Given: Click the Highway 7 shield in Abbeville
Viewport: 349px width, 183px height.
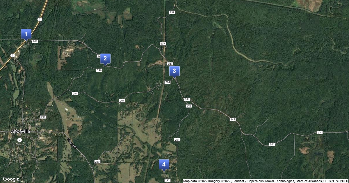Looking at the screenshot, I should [19, 140].
